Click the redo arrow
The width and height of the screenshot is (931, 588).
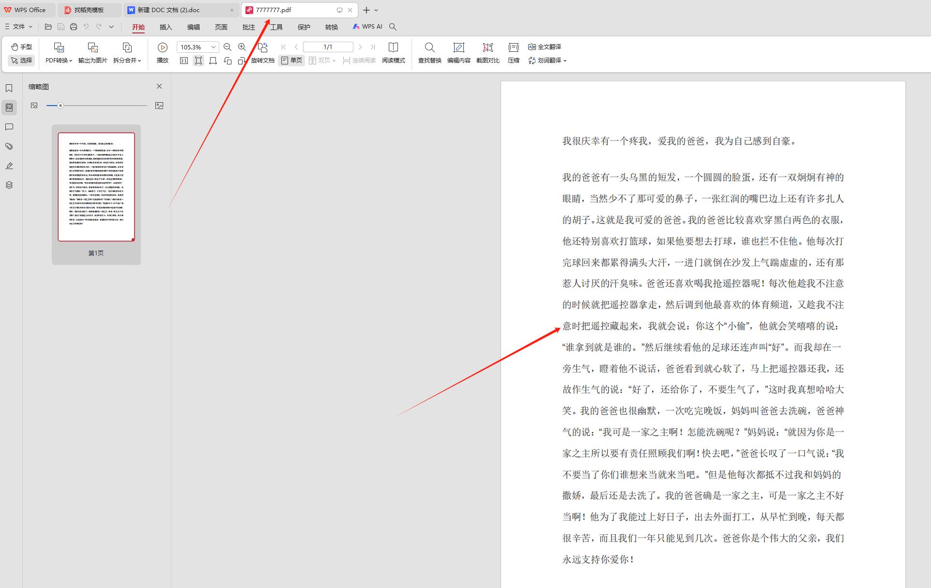click(99, 27)
